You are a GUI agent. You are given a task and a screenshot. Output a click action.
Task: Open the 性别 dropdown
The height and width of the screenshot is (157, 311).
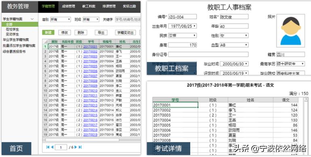(234, 36)
